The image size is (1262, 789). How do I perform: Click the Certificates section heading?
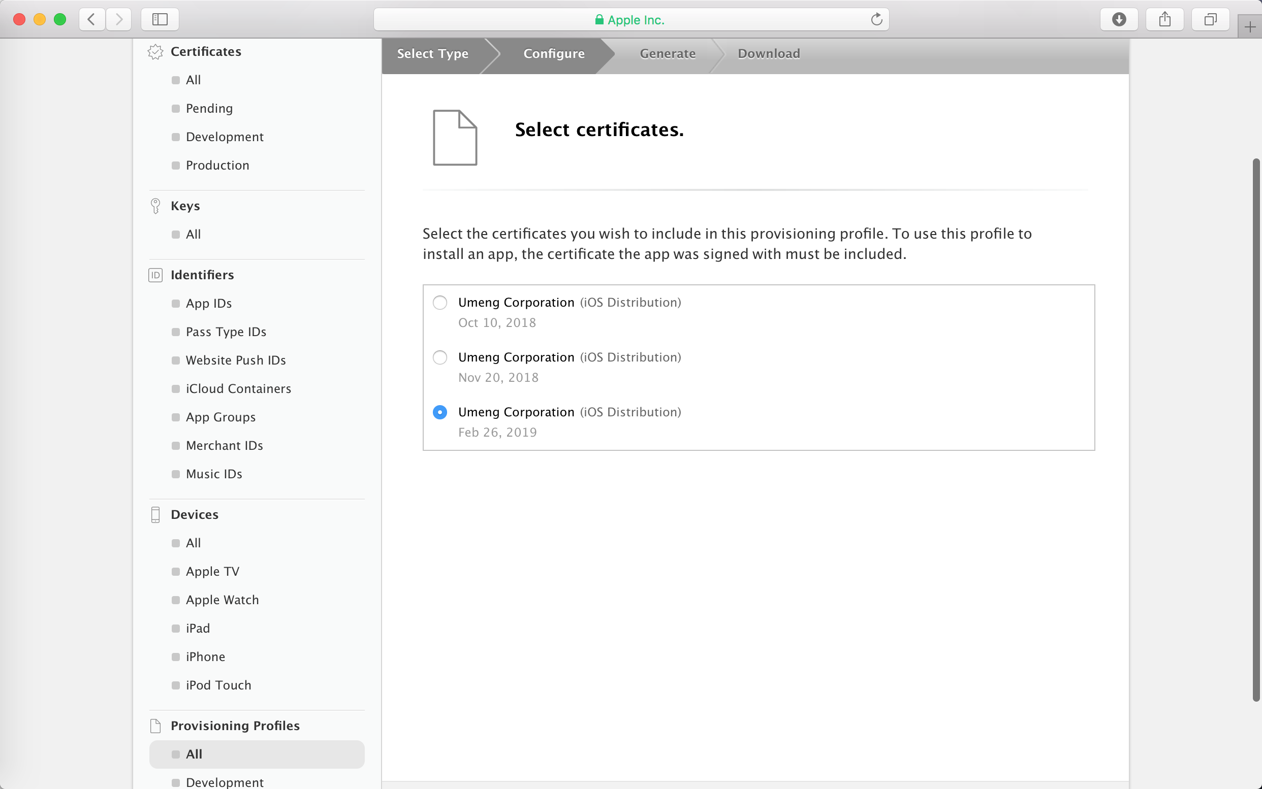pos(206,52)
